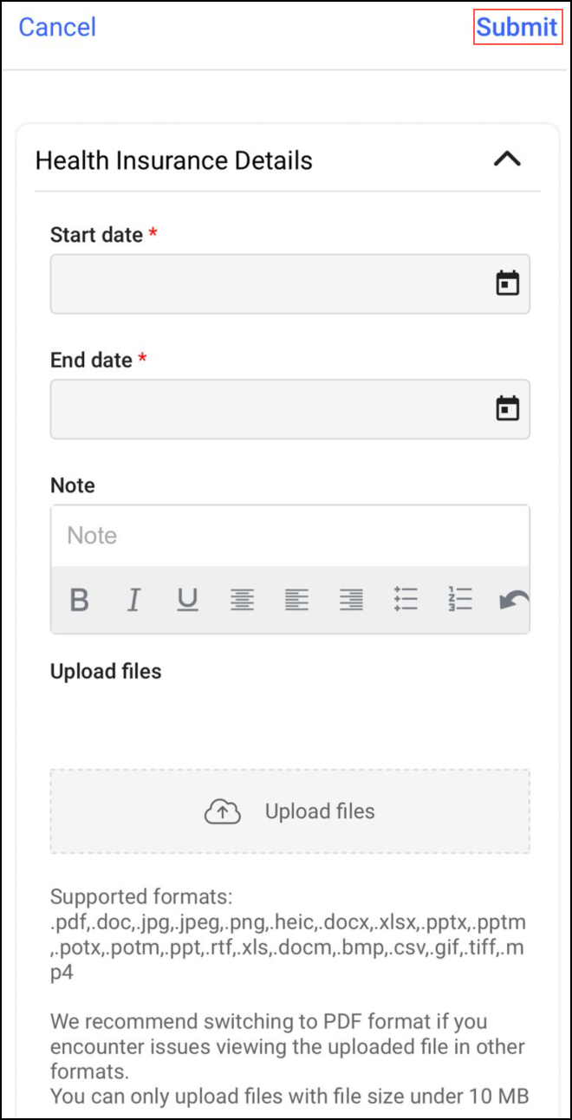Apply right alignment to the note

pyautogui.click(x=351, y=600)
